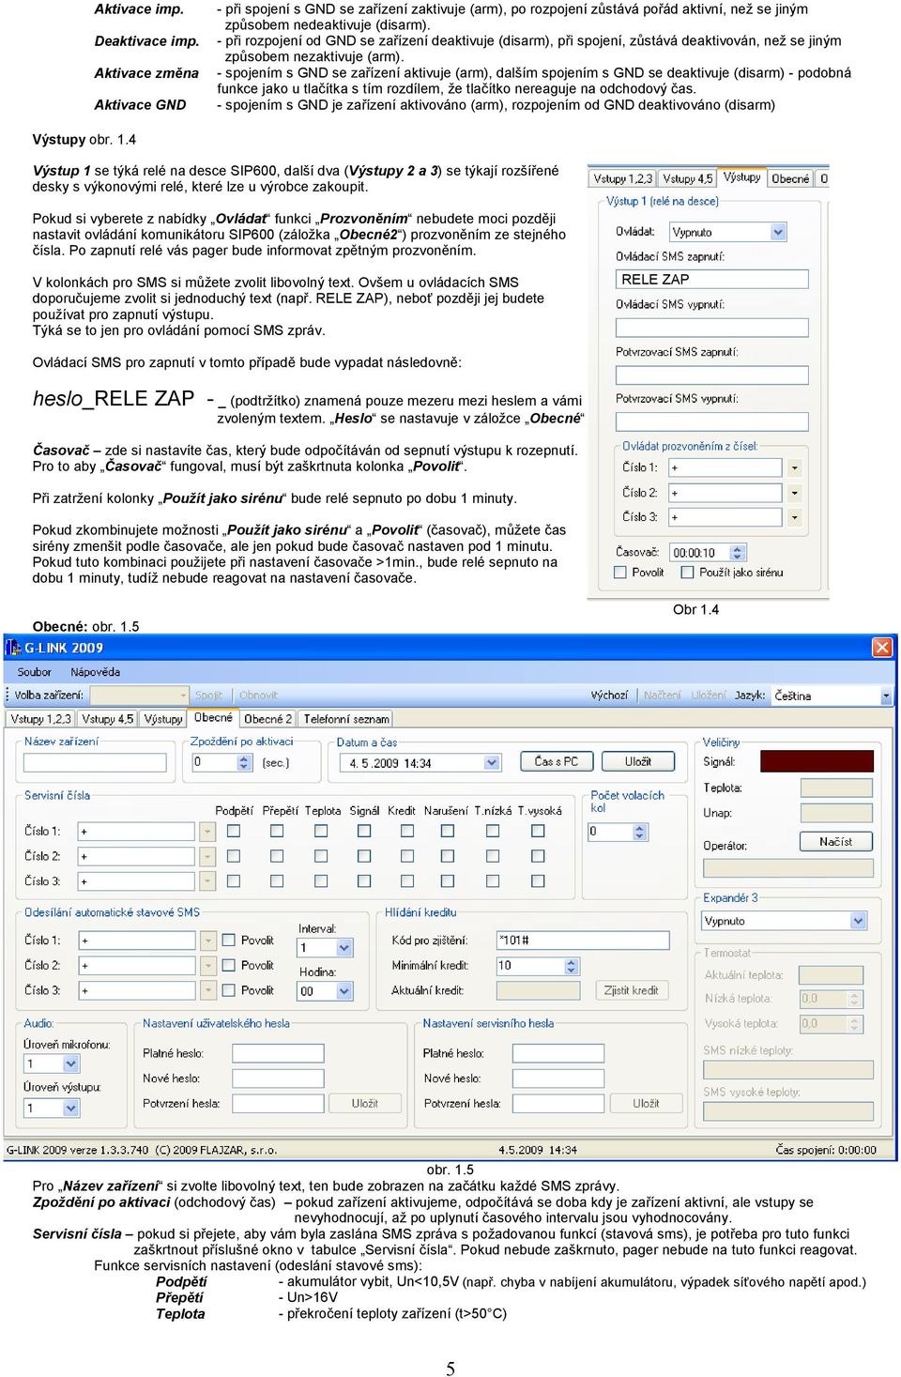Click service password Nové heslo field
This screenshot has height=1377, width=901.
pos(557,1079)
